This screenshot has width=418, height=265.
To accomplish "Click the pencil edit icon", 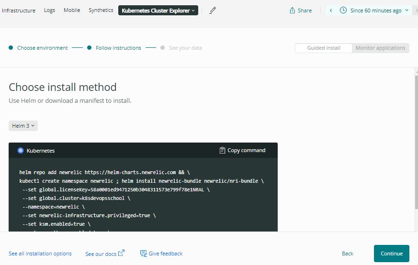I will tap(213, 10).
